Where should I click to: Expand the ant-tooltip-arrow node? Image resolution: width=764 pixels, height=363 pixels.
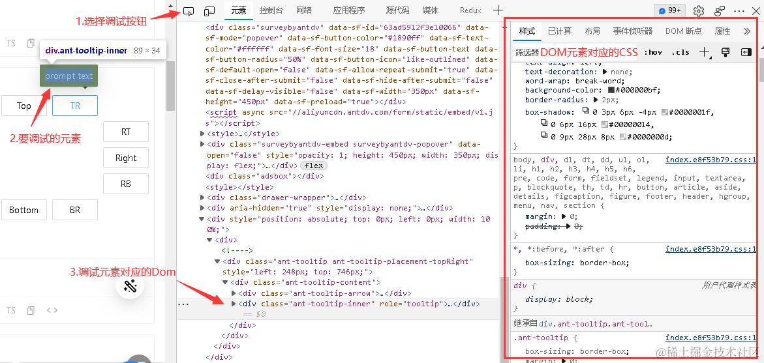(234, 293)
